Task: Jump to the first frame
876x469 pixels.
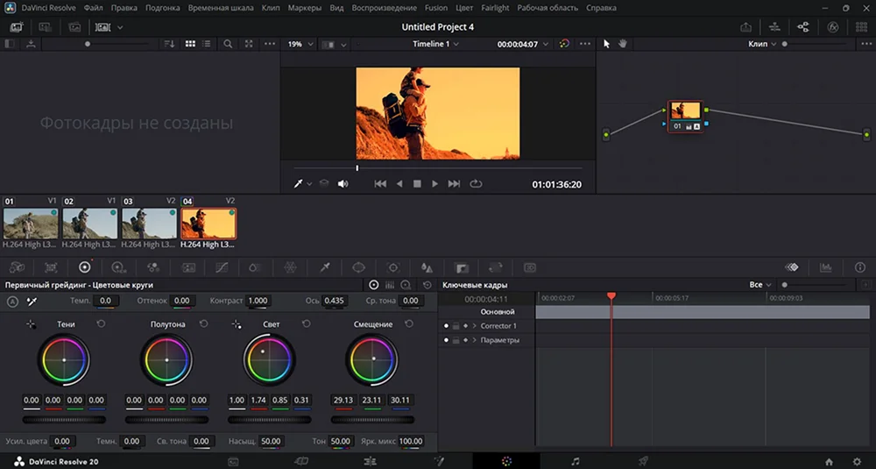Action: (x=380, y=183)
